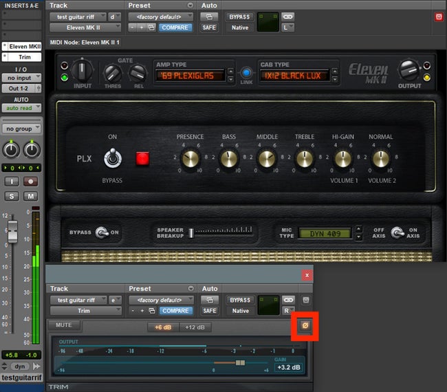The height and width of the screenshot is (392, 447).
Task: Click the red target button in Eleven header
Action: (x=439, y=17)
